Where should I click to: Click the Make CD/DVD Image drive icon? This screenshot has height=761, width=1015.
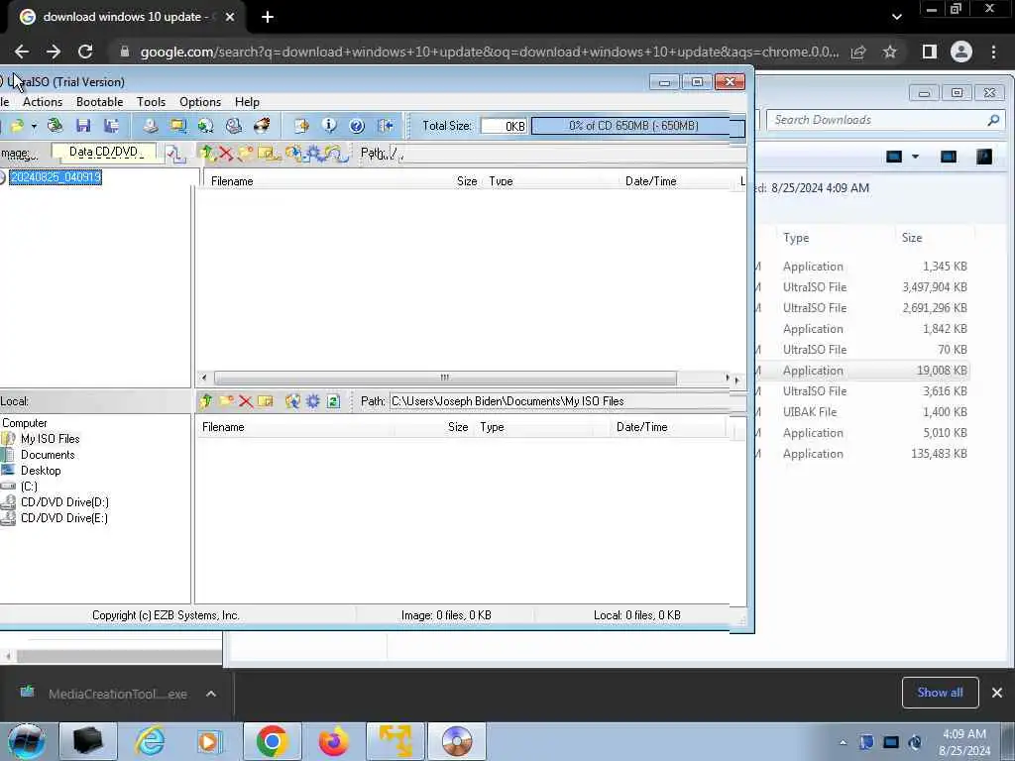[151, 126]
